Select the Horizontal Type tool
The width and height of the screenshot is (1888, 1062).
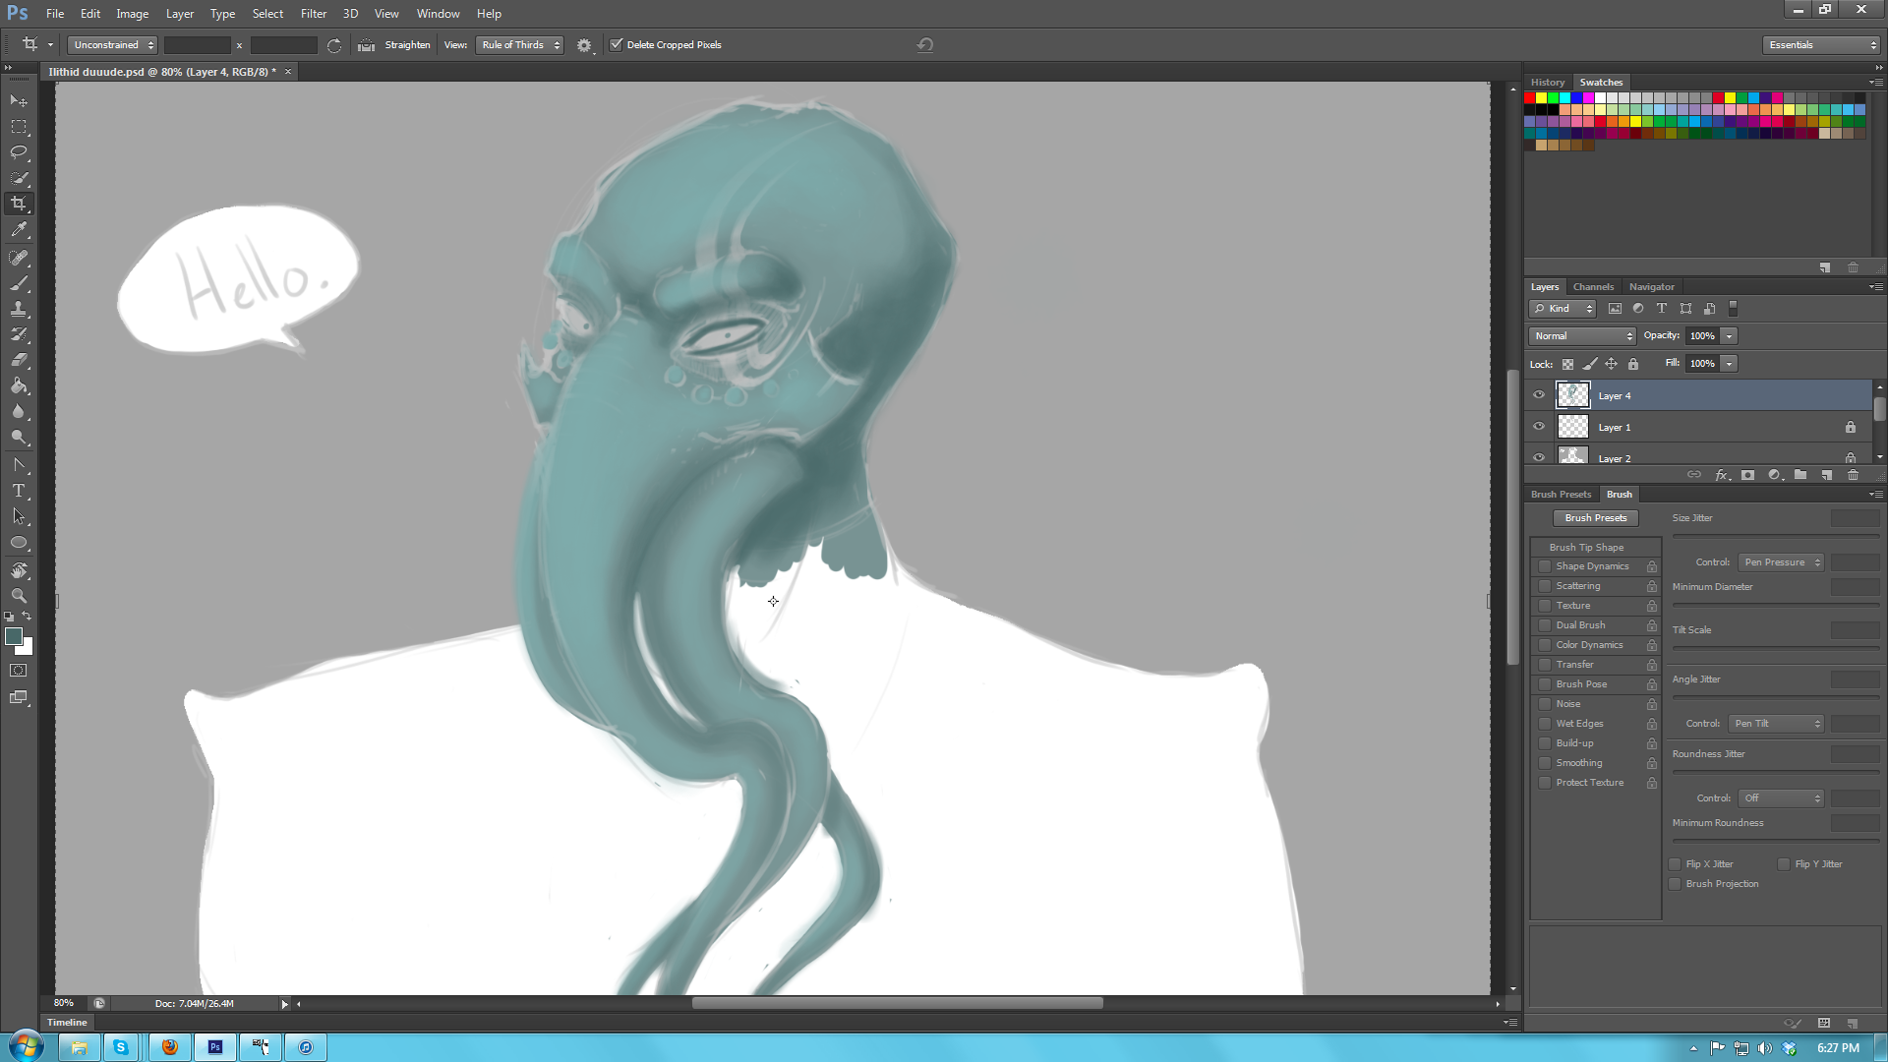coord(19,491)
